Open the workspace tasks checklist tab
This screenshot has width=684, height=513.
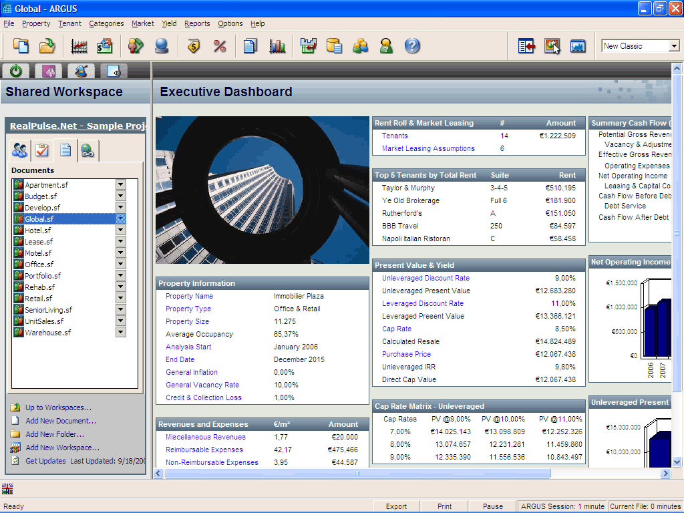click(42, 150)
